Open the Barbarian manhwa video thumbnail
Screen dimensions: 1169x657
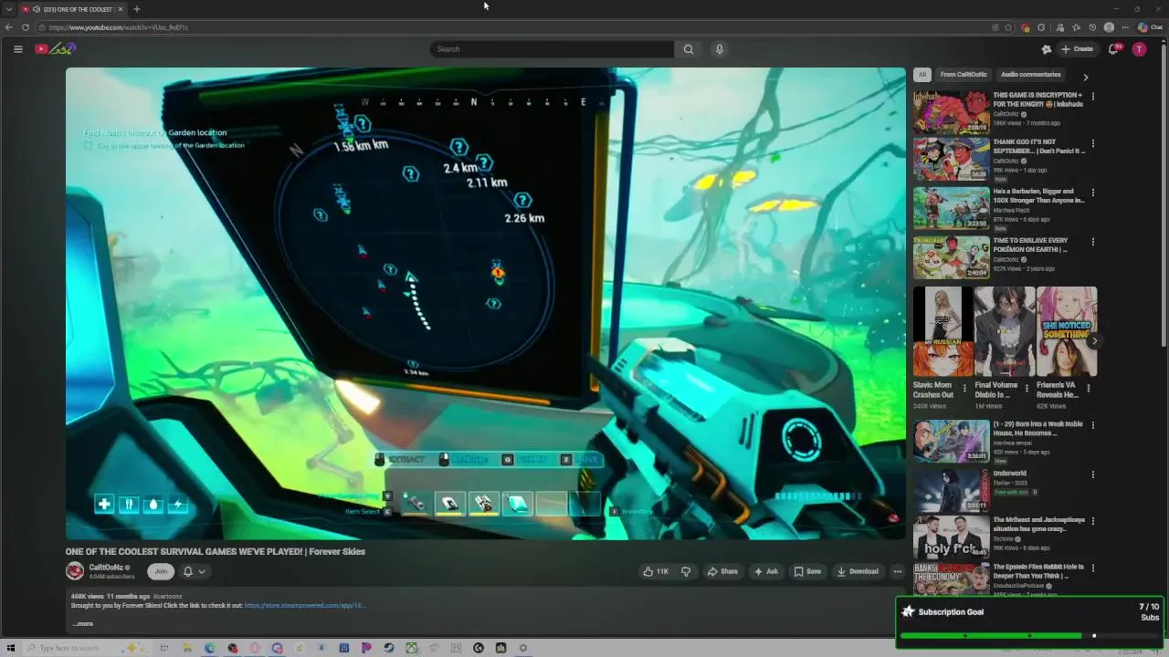click(x=951, y=209)
